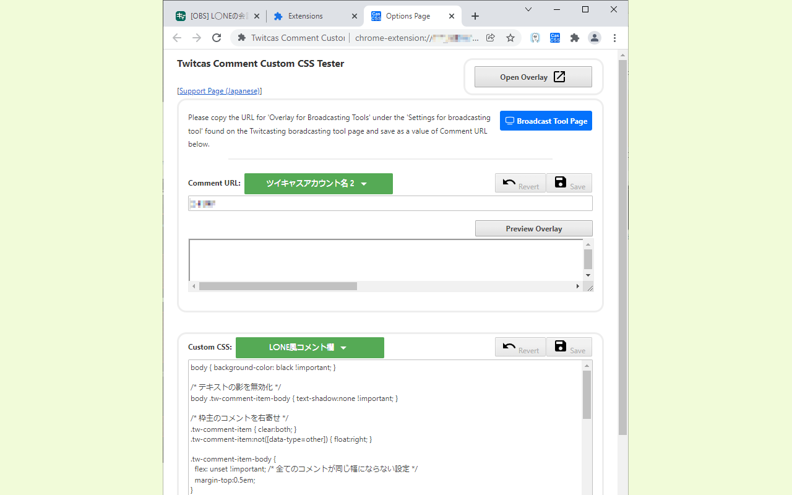Click the main page vertical scrollbar thumb
This screenshot has width=792, height=495.
click(623, 247)
